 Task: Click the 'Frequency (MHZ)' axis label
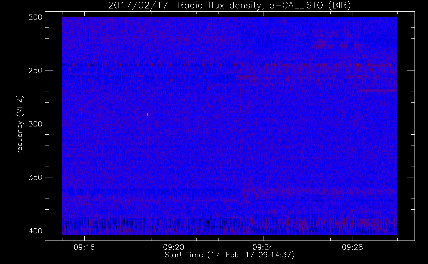[x=20, y=127]
